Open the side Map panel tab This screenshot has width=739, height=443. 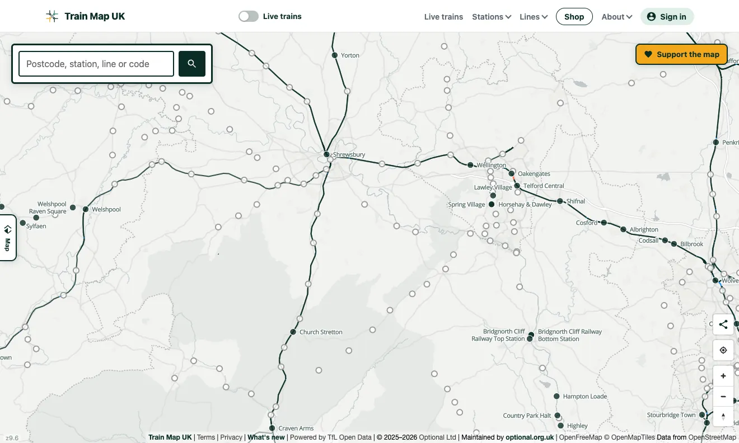[x=8, y=238]
